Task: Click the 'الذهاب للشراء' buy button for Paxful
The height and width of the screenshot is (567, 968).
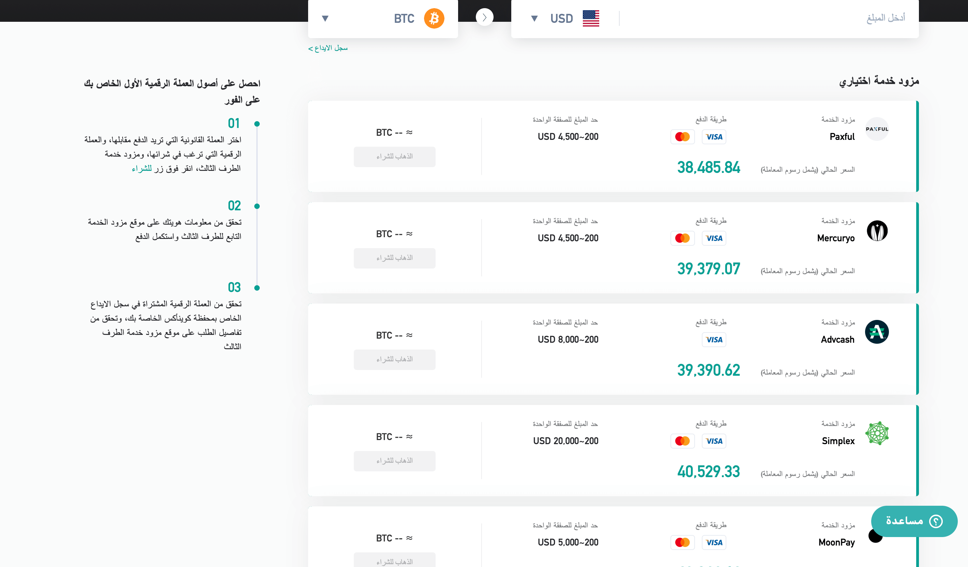Action: [x=394, y=157]
